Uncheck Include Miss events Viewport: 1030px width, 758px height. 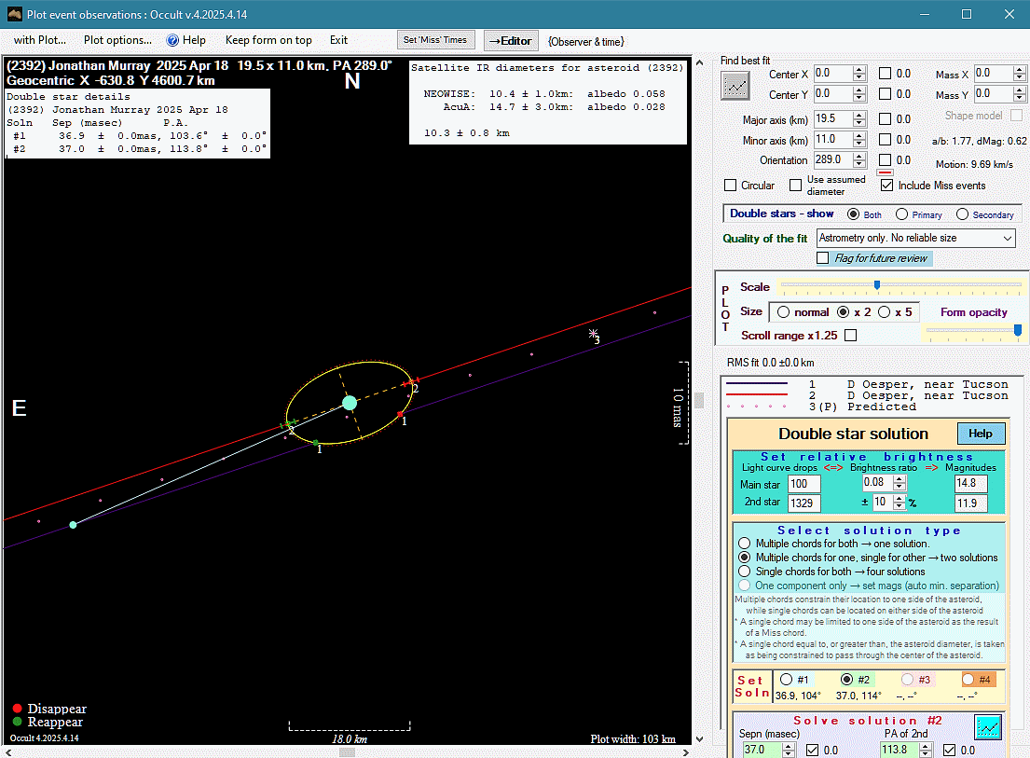coord(886,186)
